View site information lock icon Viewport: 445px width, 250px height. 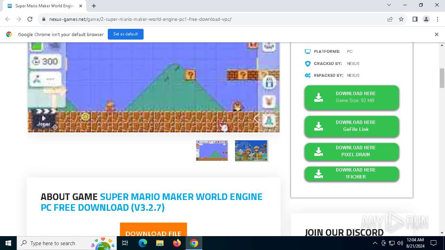(43, 19)
